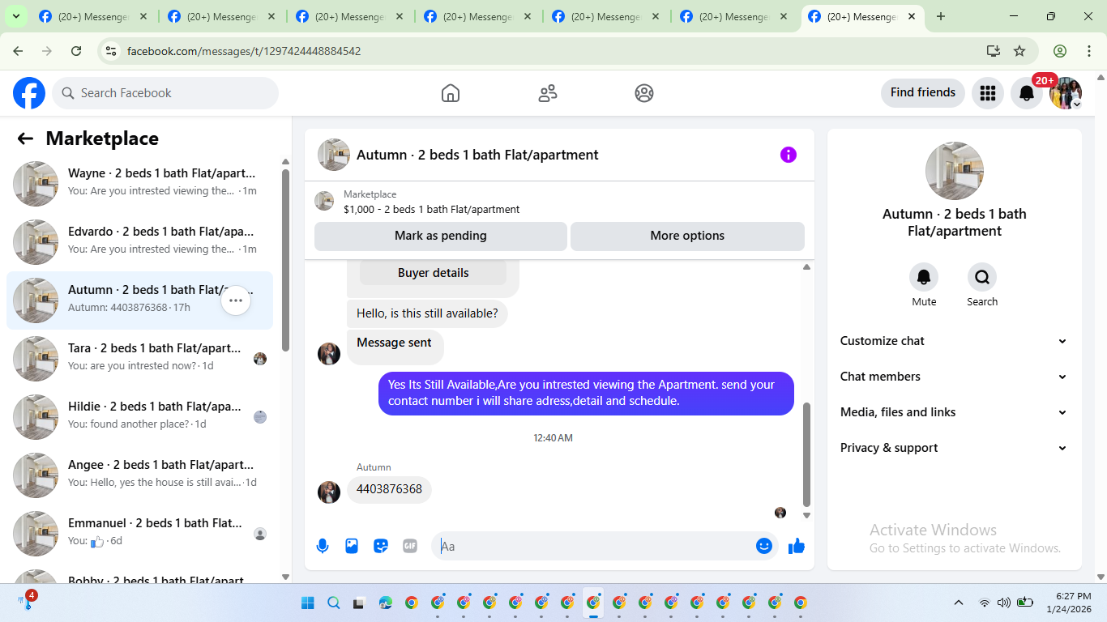This screenshot has width=1107, height=622.
Task: Open the conversation information icon
Action: coord(789,155)
